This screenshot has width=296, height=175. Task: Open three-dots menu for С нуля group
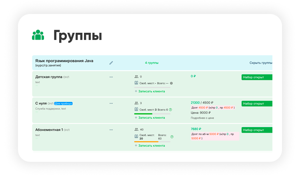point(111,103)
